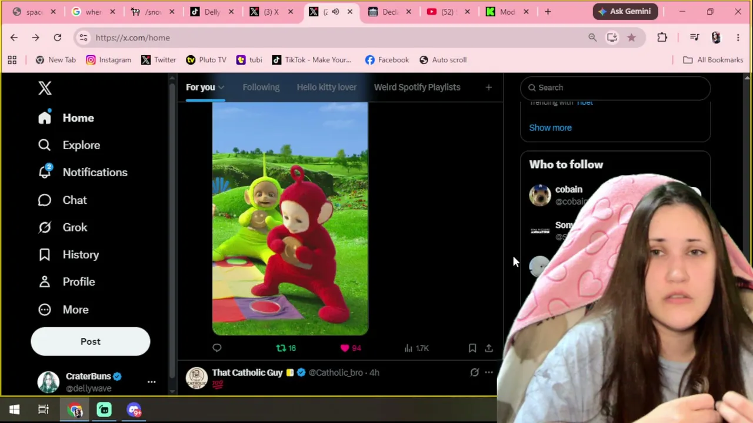
Task: Share the Teletubbies post
Action: point(489,348)
